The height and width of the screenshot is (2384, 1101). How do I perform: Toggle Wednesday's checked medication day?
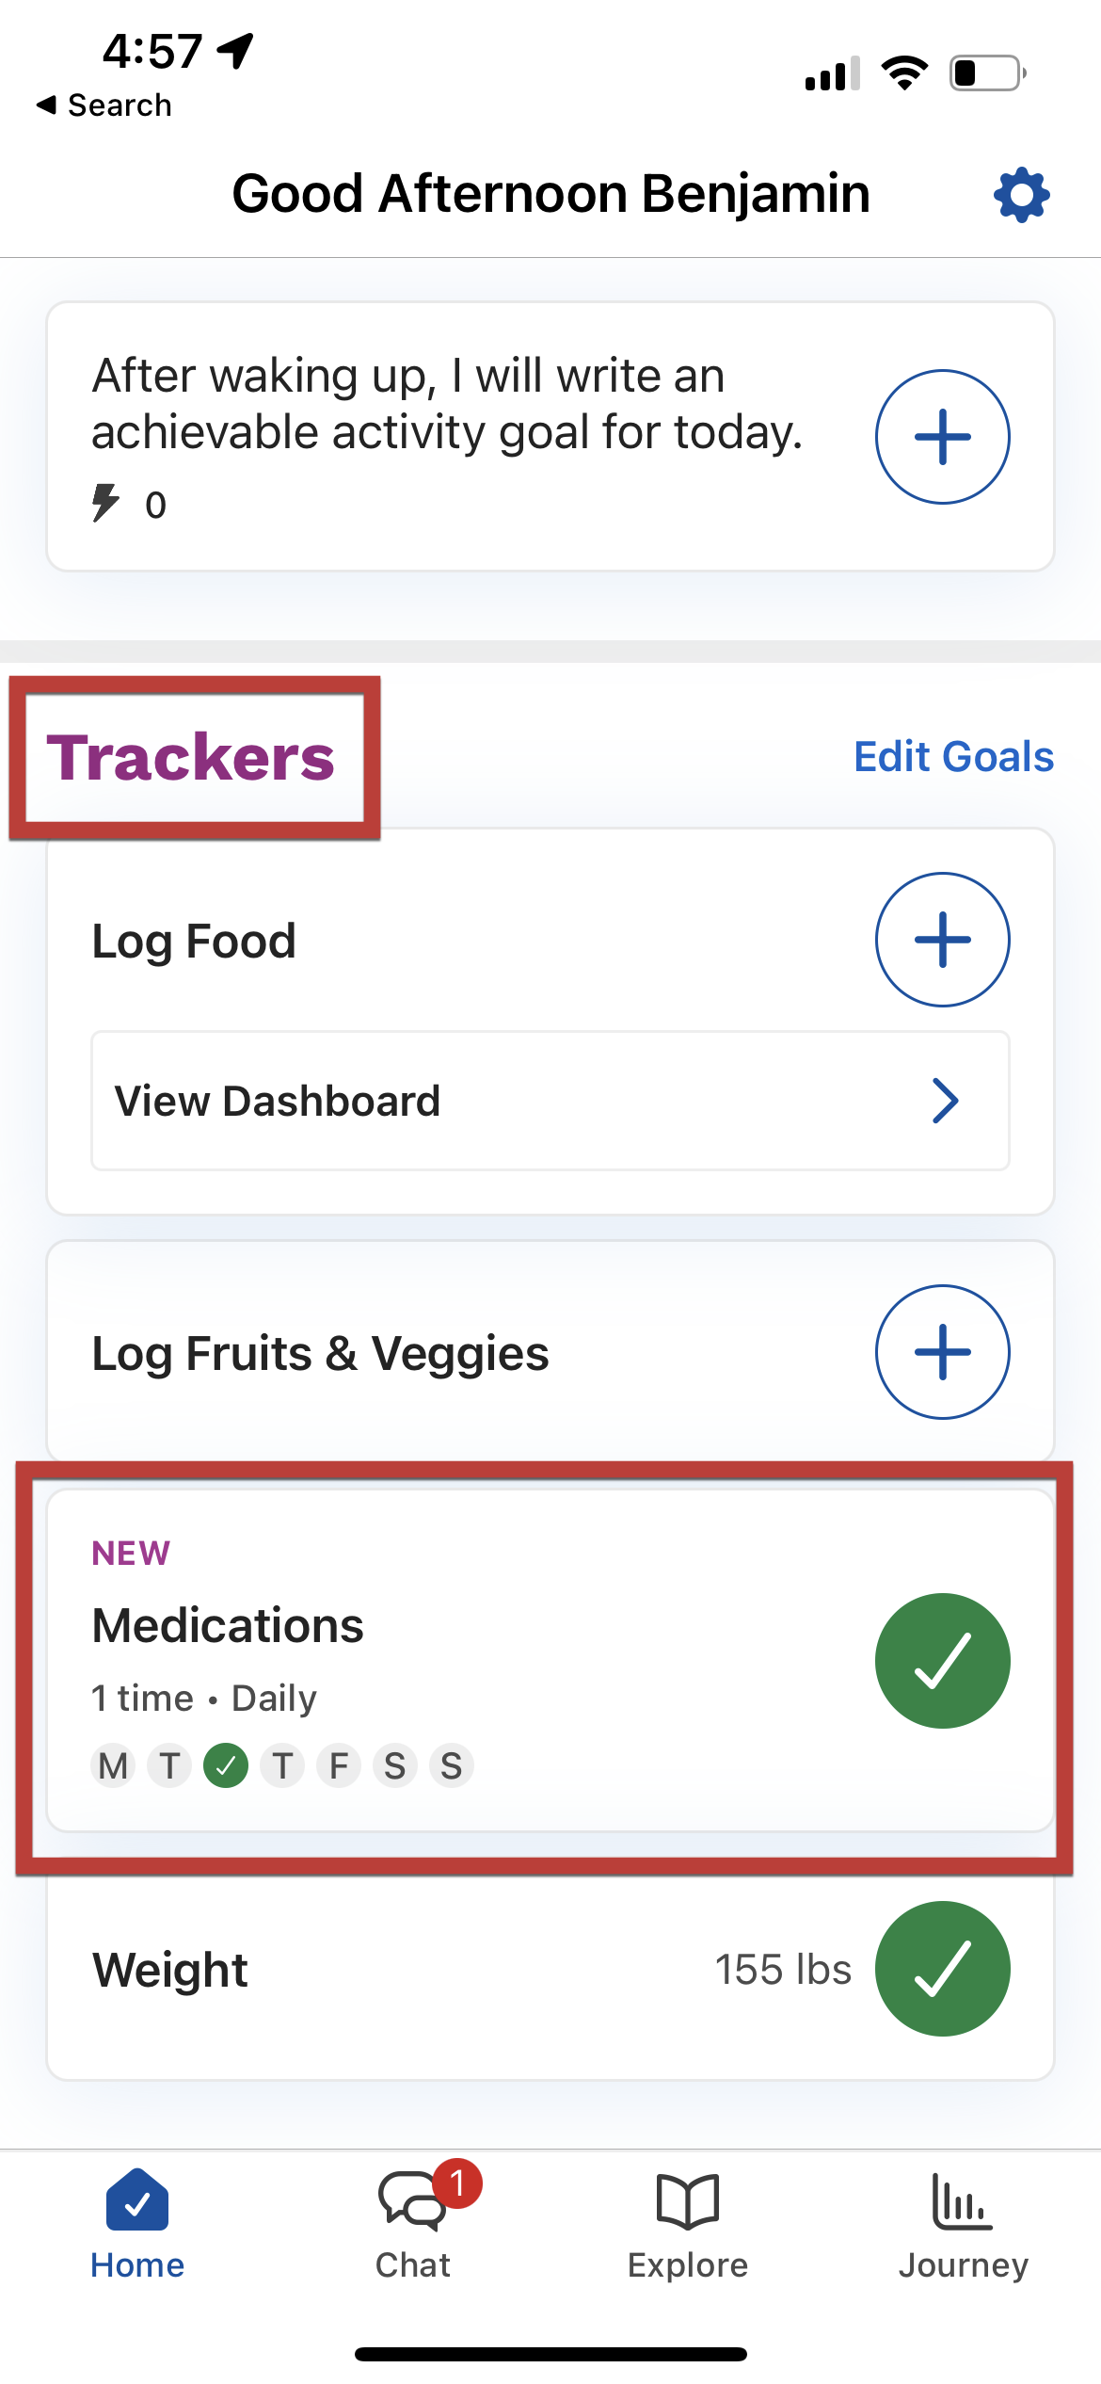coord(226,1765)
